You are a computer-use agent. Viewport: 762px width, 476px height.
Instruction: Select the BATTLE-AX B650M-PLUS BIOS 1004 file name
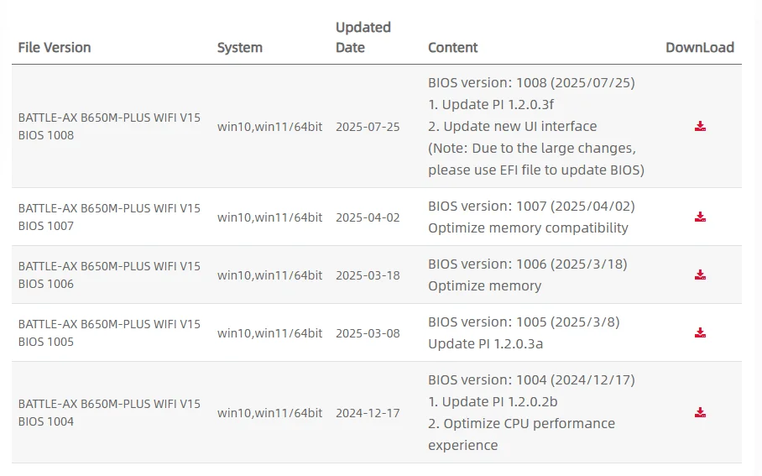(109, 413)
